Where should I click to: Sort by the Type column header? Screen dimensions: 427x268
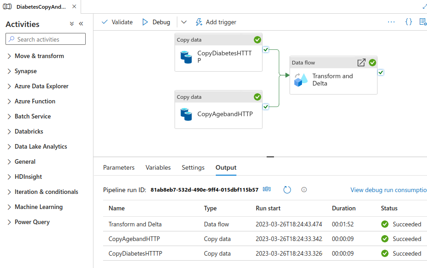[210, 208]
